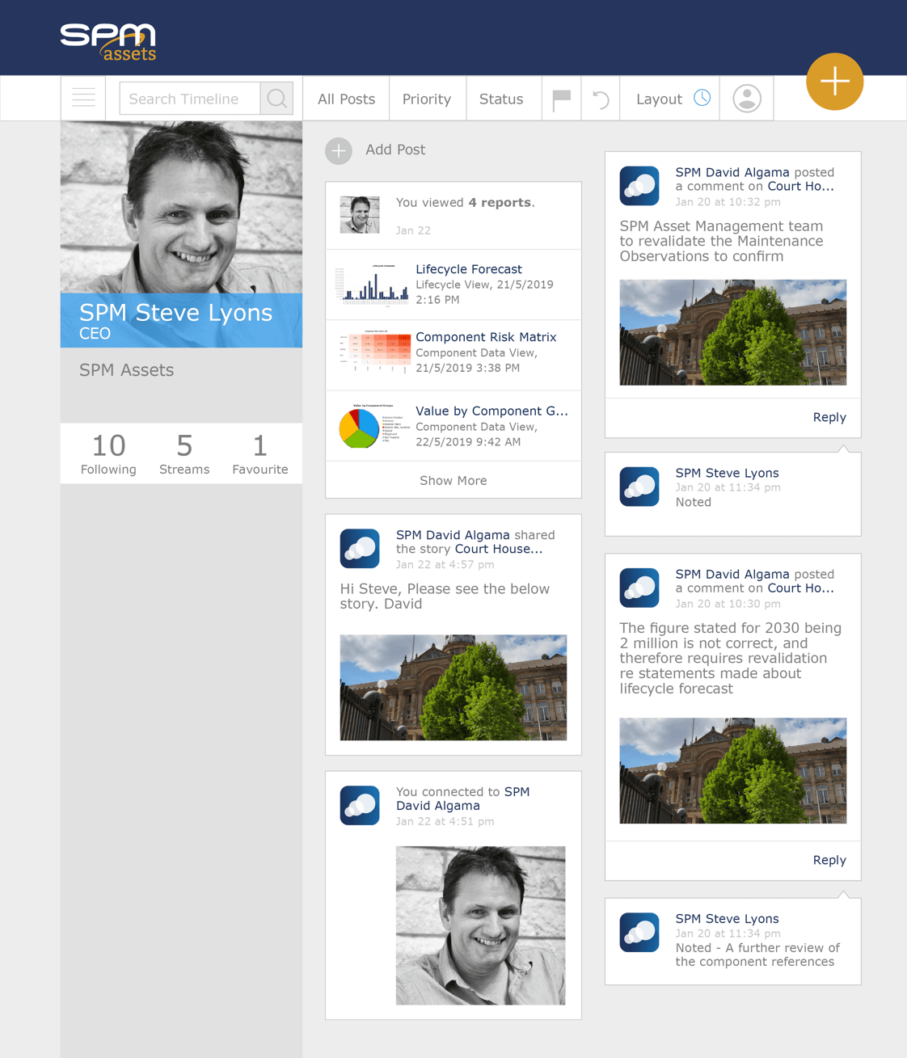Open the hamburger menu icon

(83, 99)
